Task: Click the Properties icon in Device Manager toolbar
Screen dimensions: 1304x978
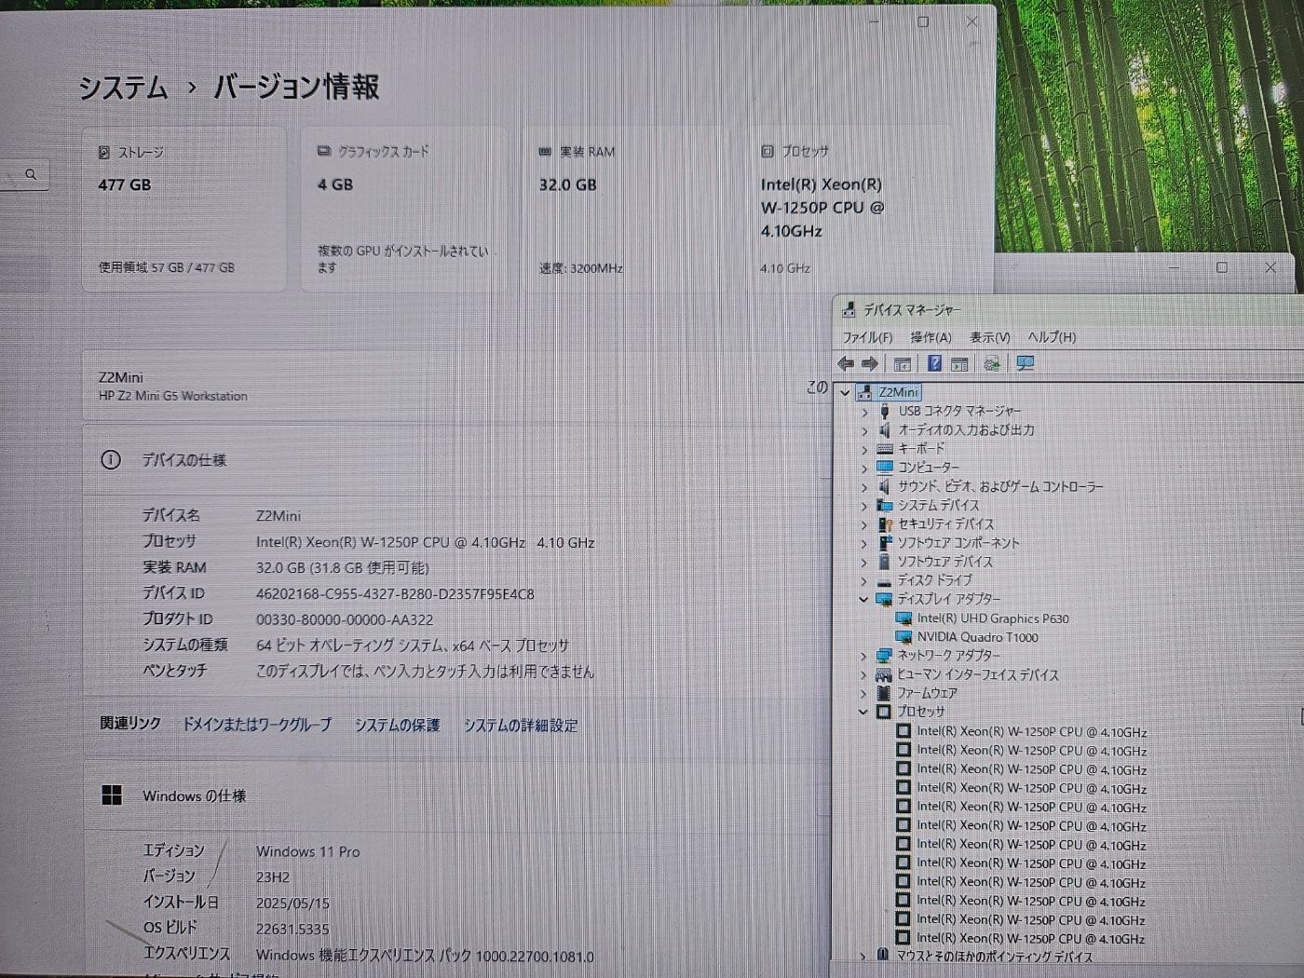Action: (x=959, y=363)
